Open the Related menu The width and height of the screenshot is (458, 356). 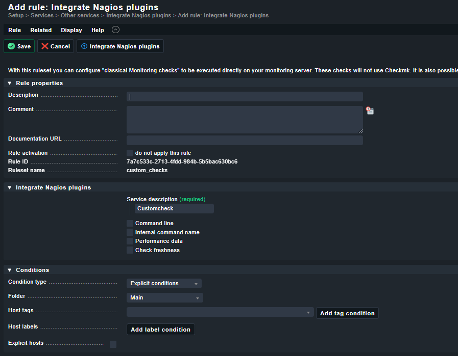click(x=41, y=30)
